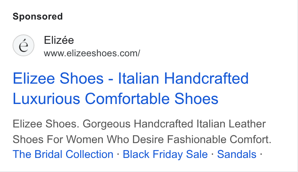Open the "Elizee Shoes - Italian Handcrafted" headline

[131, 78]
